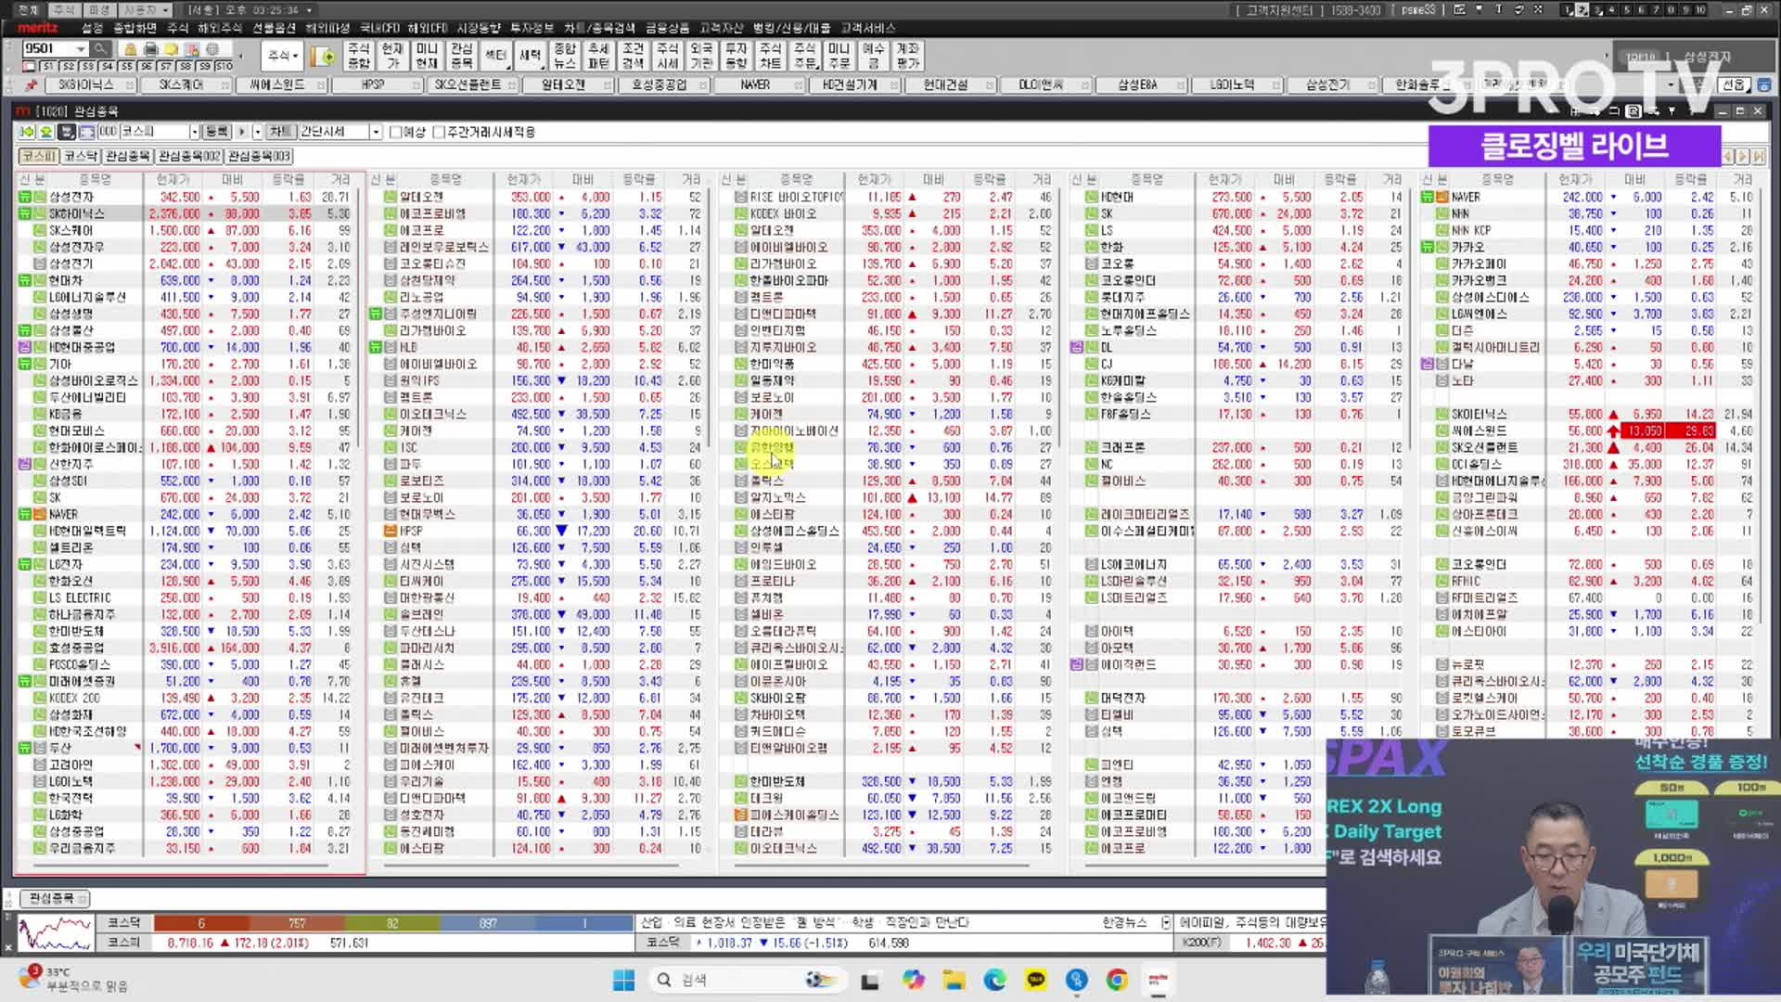The height and width of the screenshot is (1002, 1781).
Task: Open the 투자정보 menu
Action: [x=532, y=28]
